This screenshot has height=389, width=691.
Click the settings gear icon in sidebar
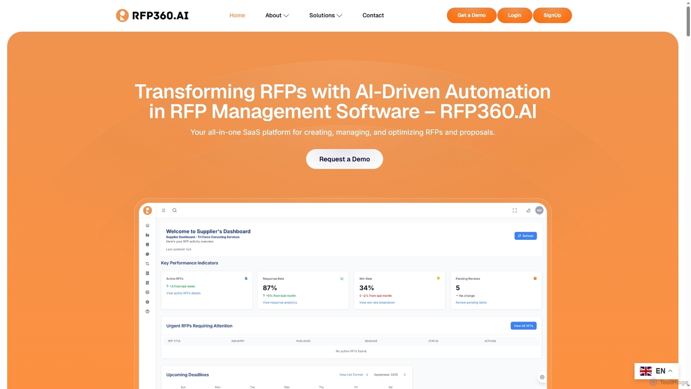[147, 302]
